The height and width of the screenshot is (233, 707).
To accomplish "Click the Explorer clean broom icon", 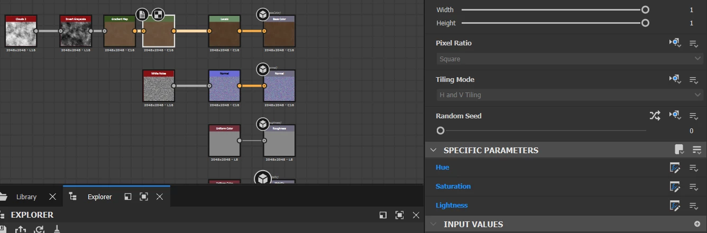I will 57,229.
